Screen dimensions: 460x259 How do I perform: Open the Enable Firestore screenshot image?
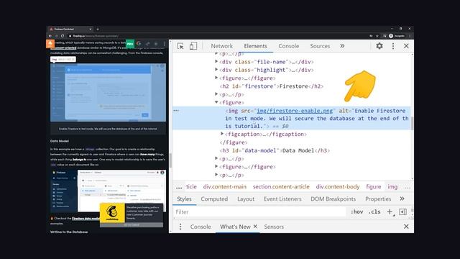click(108, 93)
